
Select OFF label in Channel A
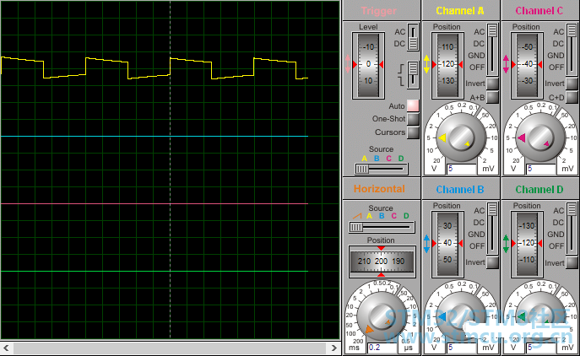tap(477, 67)
